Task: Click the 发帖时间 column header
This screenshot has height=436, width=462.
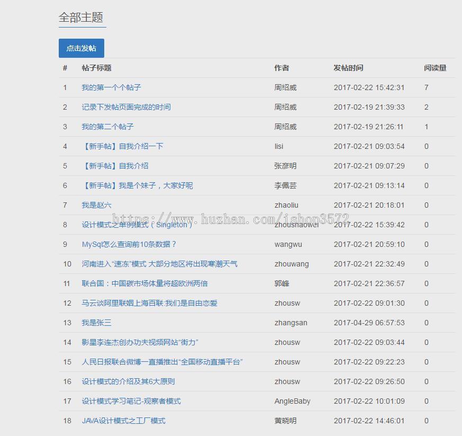Action: coord(348,68)
